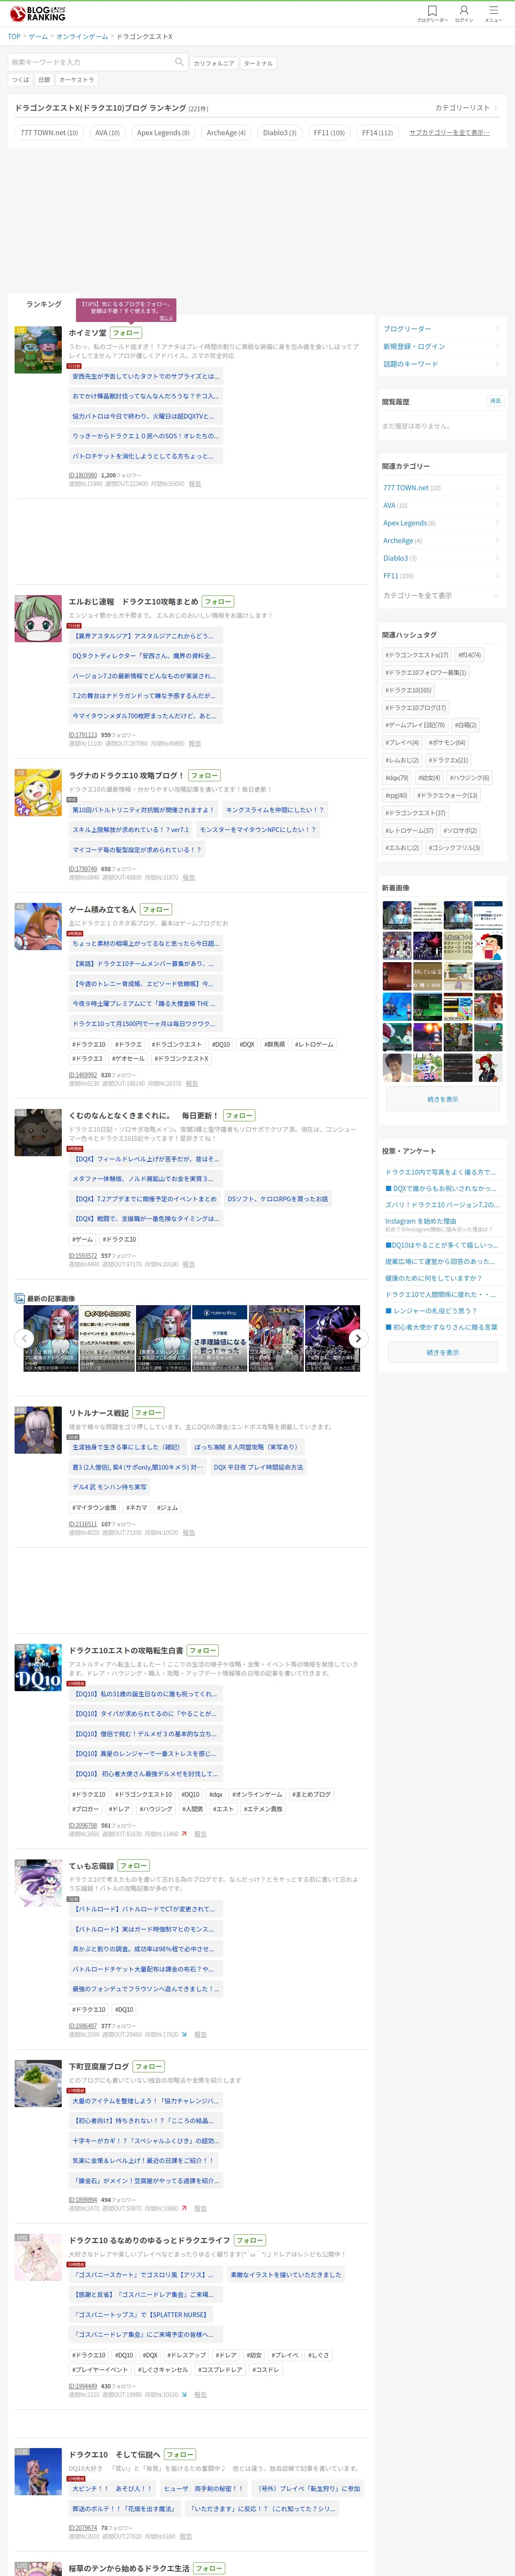The image size is (515, 2576).
Task: Open hashtag #ff14(74) in sidebar
Action: (470, 655)
